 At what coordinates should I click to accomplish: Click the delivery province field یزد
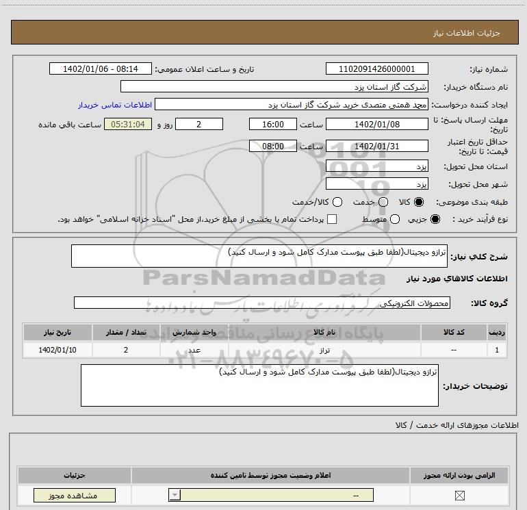[376, 166]
